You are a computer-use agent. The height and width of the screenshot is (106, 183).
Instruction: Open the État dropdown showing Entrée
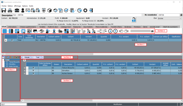point(170,18)
